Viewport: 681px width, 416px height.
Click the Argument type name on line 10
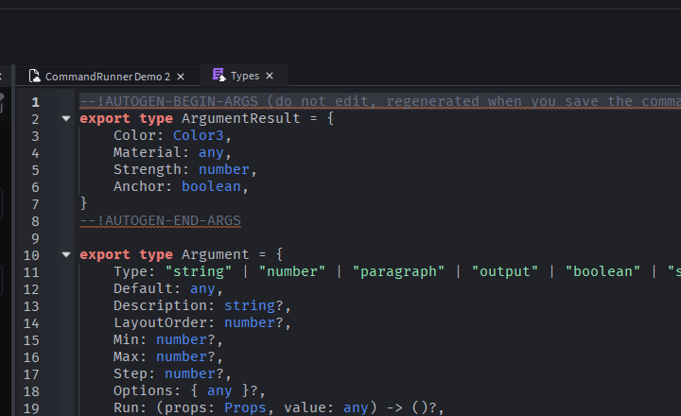point(215,254)
